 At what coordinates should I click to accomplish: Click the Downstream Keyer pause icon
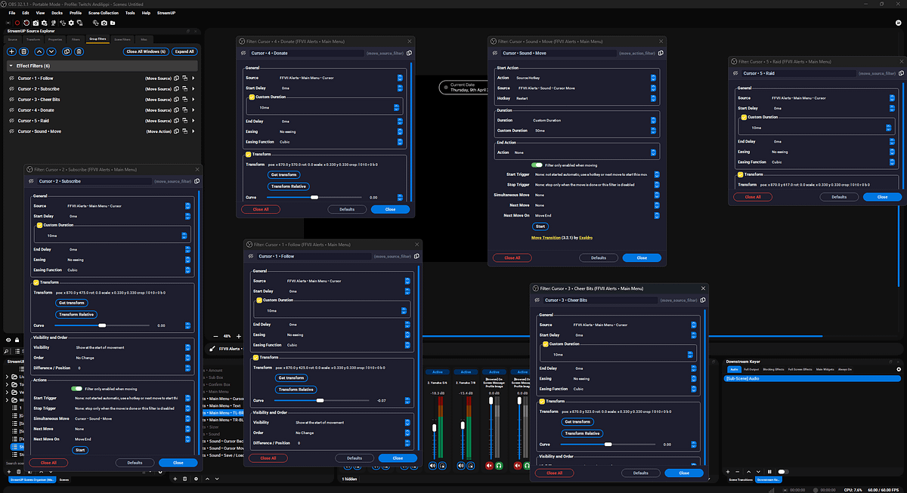coord(769,472)
